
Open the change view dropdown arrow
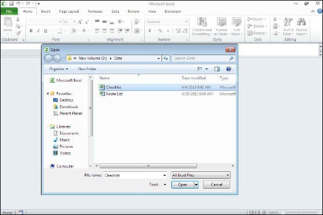[206, 69]
